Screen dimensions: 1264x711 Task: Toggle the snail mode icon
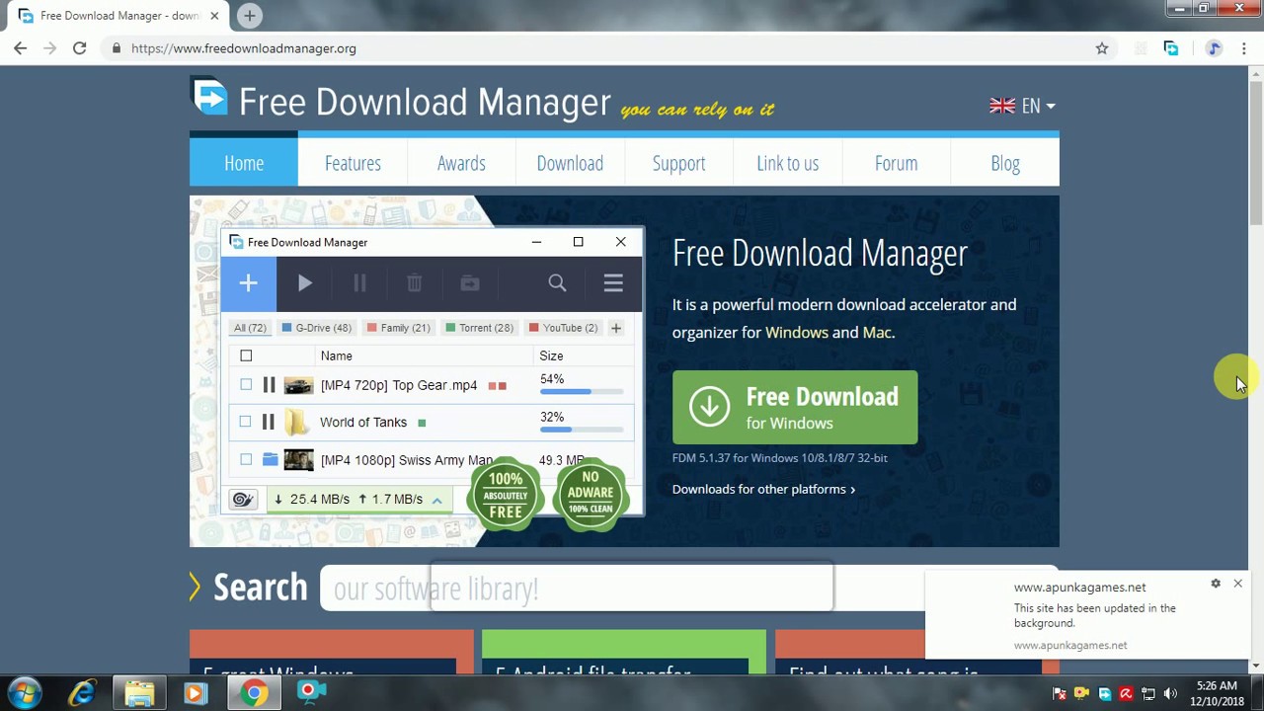click(x=243, y=500)
